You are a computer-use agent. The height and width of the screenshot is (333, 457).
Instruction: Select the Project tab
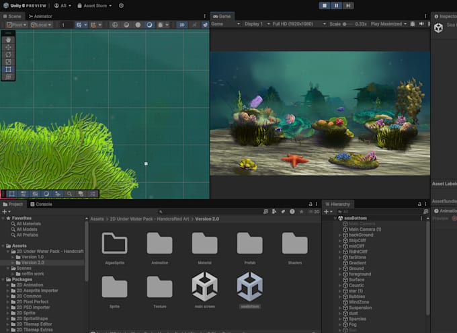[x=13, y=204]
